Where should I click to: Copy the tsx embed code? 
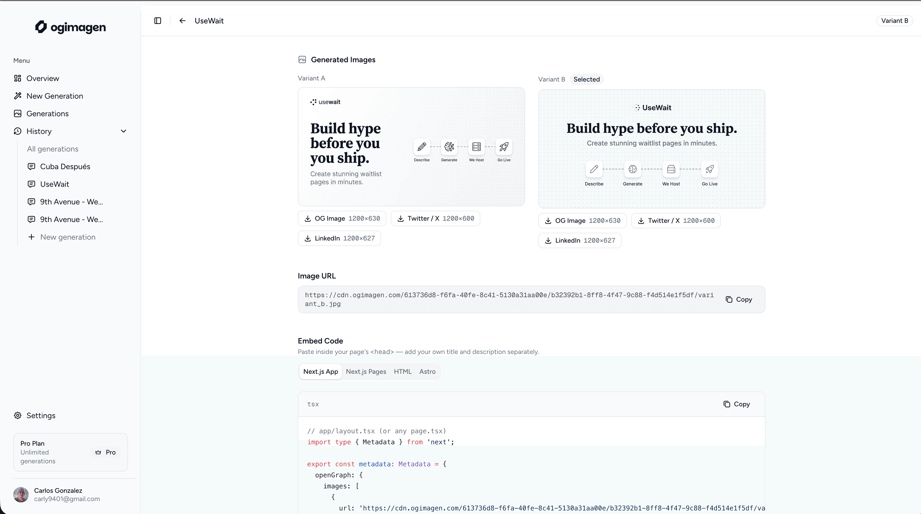point(737,404)
